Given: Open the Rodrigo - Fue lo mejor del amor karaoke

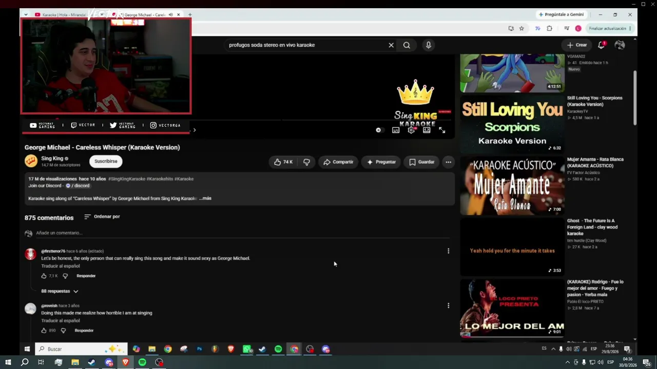Looking at the screenshot, I should [512, 308].
